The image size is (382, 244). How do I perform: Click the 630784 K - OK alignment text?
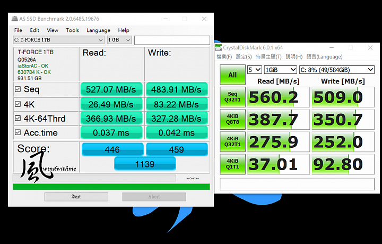tap(34, 72)
